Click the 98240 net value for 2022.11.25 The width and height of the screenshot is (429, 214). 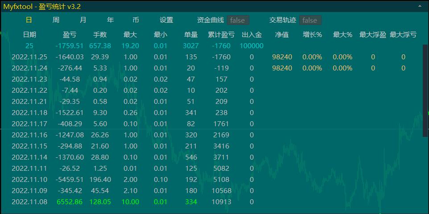tap(282, 57)
